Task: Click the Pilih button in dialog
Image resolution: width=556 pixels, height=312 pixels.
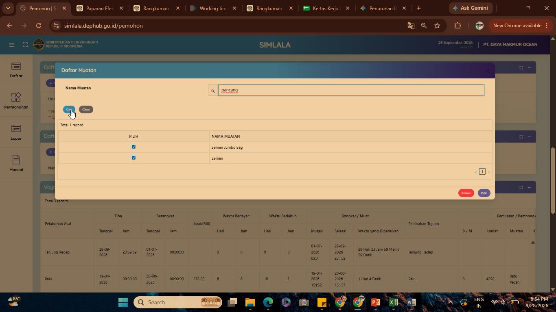Action: click(484, 193)
